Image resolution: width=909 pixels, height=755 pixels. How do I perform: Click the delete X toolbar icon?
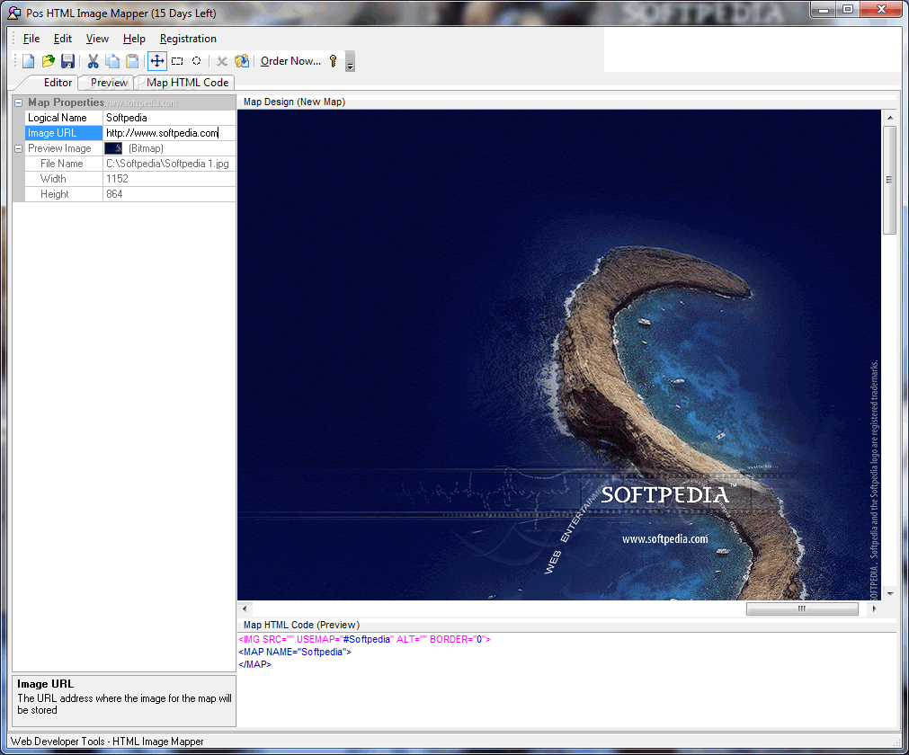[221, 61]
